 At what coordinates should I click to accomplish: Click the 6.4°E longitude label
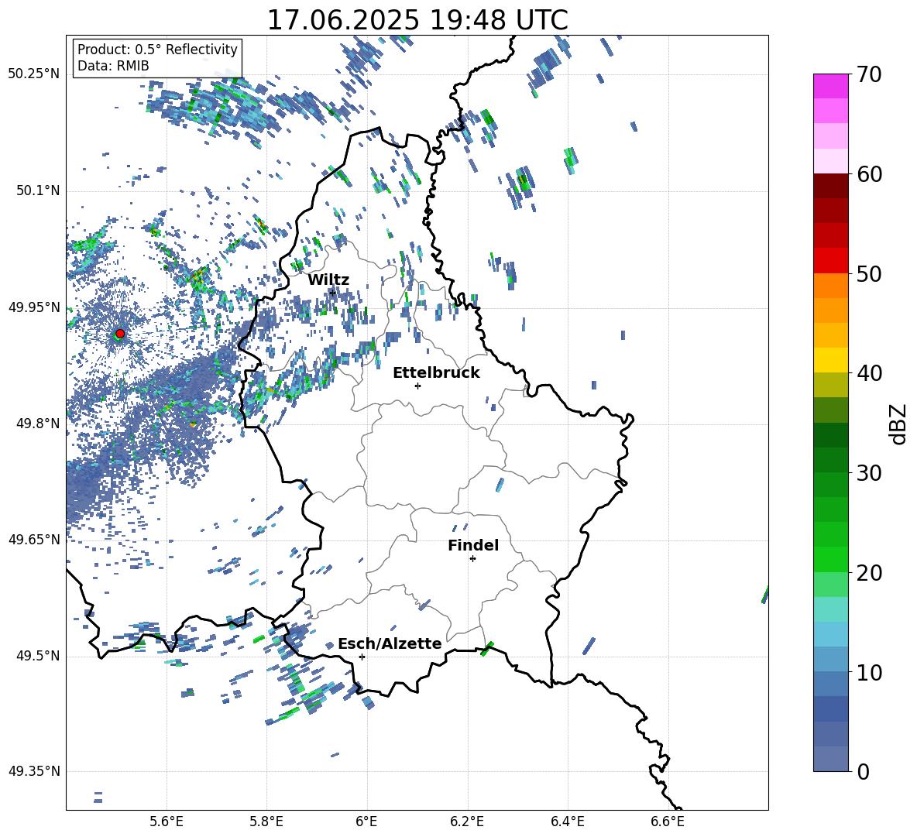tap(567, 822)
